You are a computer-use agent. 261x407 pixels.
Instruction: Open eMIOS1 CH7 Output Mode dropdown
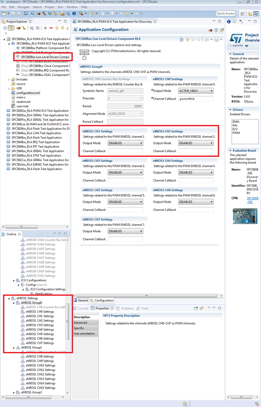point(125,231)
